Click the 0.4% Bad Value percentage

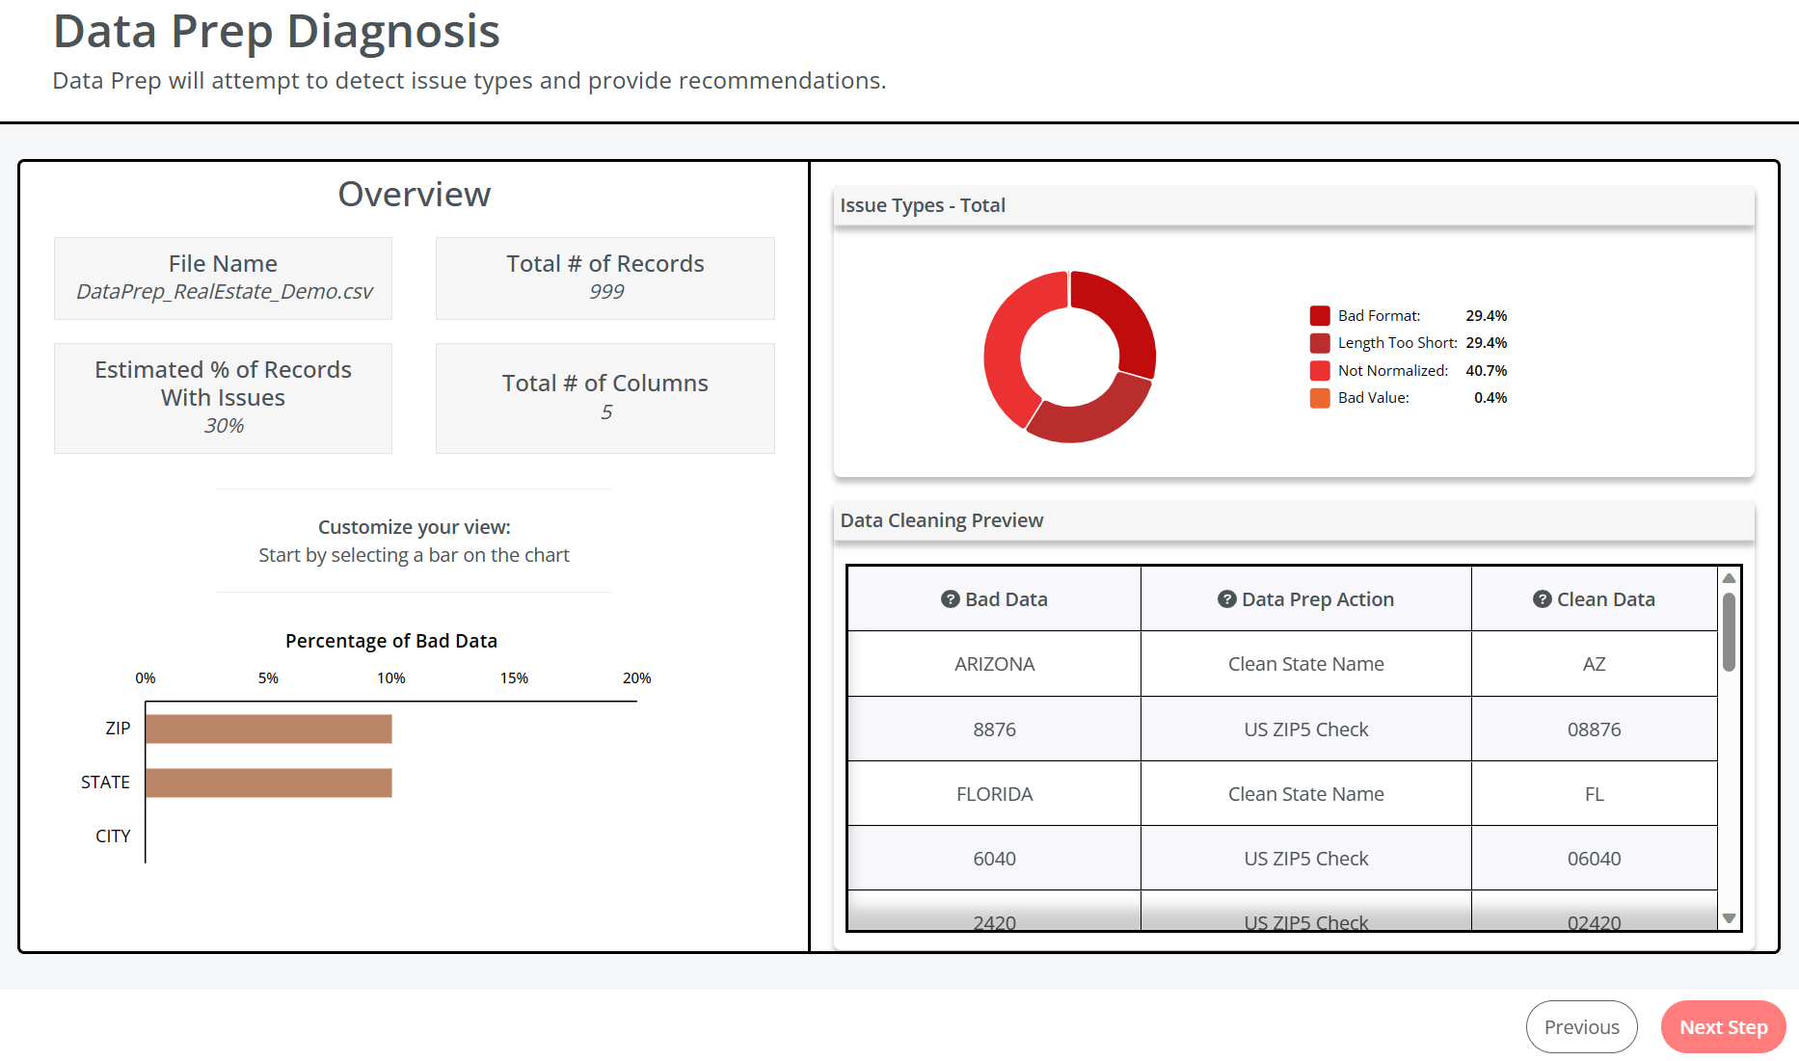tap(1490, 398)
